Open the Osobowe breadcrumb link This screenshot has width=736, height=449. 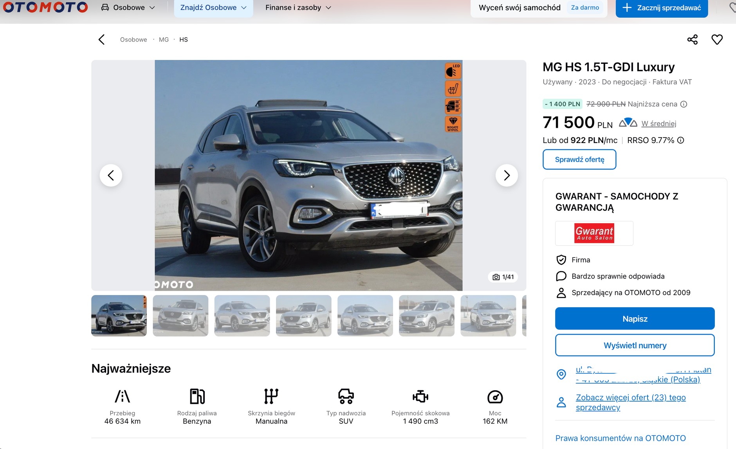[133, 40]
